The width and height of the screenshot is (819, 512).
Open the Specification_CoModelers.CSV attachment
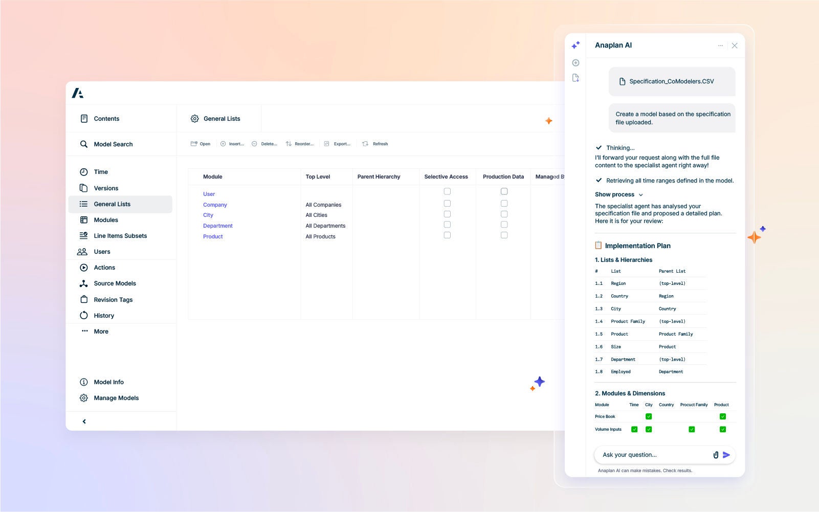672,81
